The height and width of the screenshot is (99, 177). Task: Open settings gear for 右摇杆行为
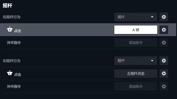point(164,17)
